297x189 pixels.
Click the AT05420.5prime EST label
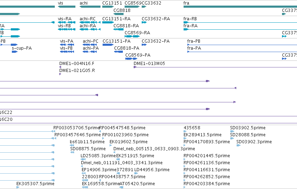tap(137, 184)
